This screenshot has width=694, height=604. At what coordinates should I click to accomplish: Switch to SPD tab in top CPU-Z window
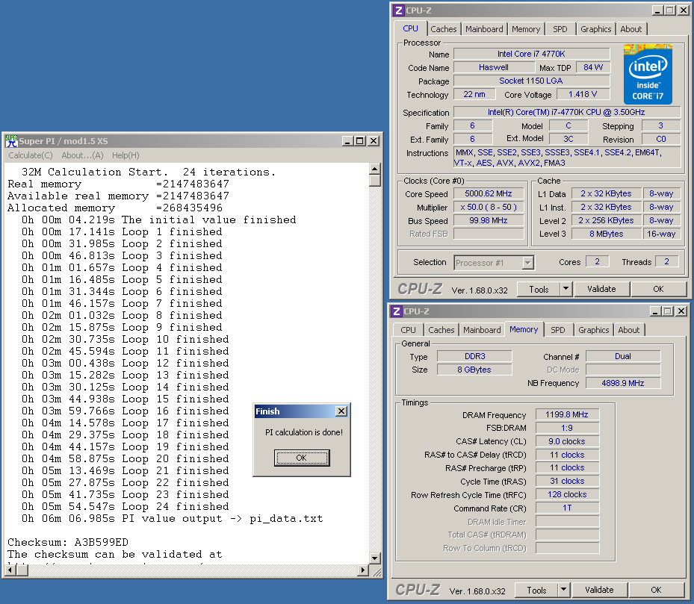(x=560, y=29)
